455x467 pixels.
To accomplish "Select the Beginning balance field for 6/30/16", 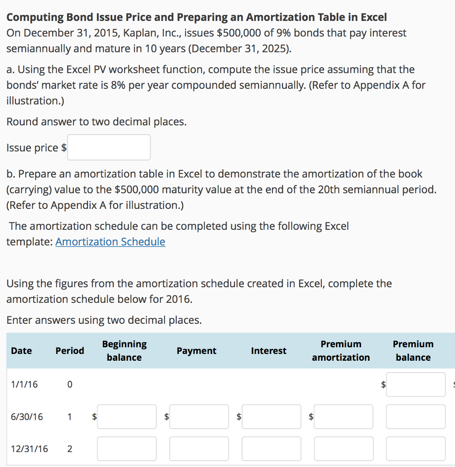I will coord(126,416).
